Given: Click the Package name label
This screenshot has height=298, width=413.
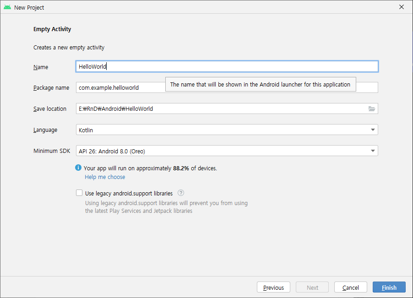Looking at the screenshot, I should pyautogui.click(x=51, y=88).
